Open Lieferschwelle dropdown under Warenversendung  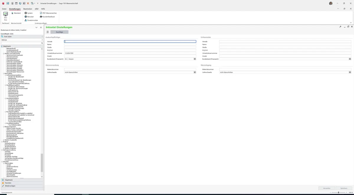click(x=195, y=72)
